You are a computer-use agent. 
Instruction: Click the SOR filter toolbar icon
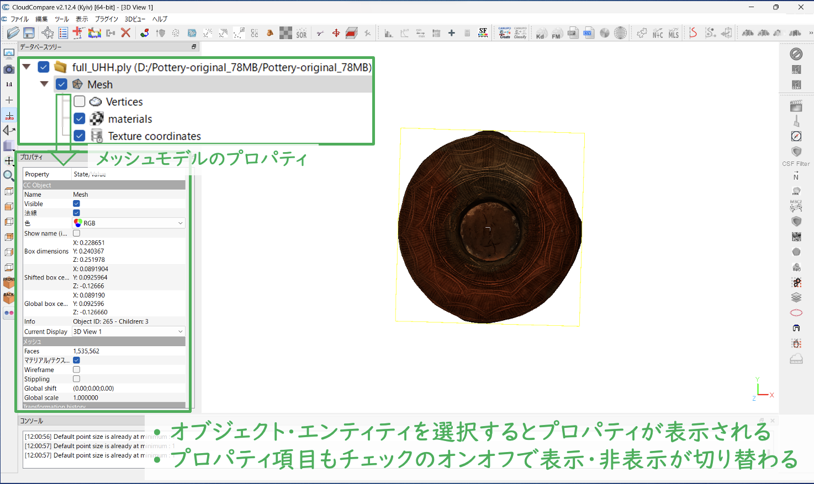(x=301, y=34)
